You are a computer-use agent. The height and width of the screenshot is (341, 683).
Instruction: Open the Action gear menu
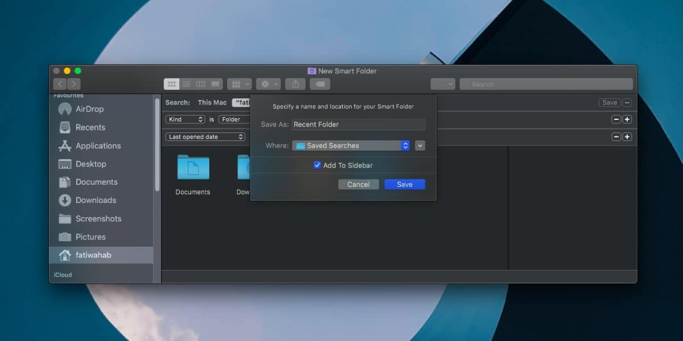(268, 84)
